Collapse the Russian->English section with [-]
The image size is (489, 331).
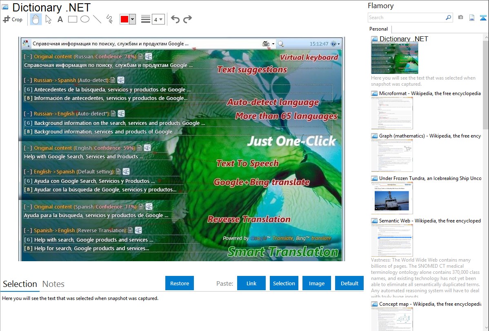click(x=28, y=114)
